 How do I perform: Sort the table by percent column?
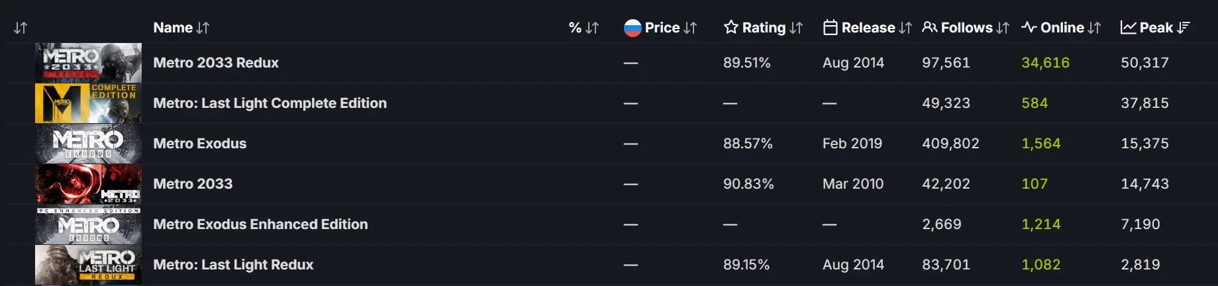584,28
